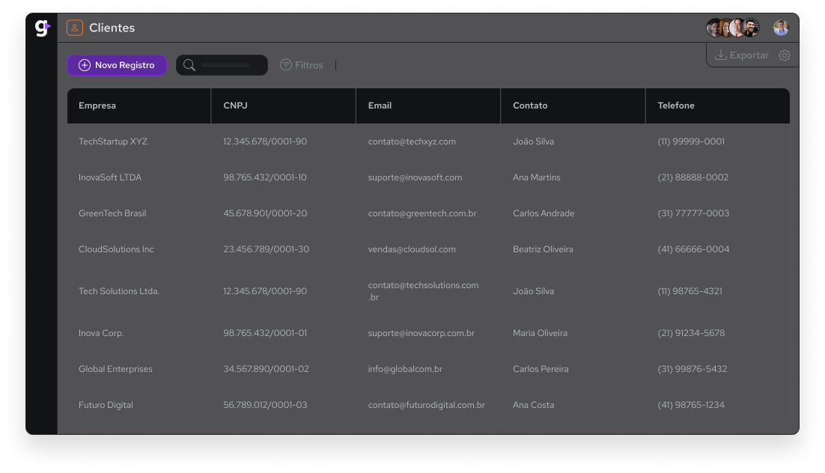
Task: Open the settings gear next to Exportar
Action: click(785, 55)
